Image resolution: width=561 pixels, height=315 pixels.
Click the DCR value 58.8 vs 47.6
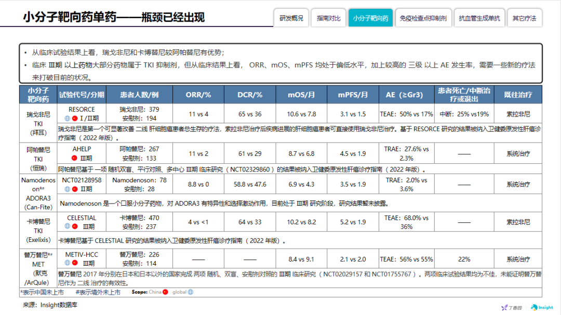pyautogui.click(x=250, y=184)
